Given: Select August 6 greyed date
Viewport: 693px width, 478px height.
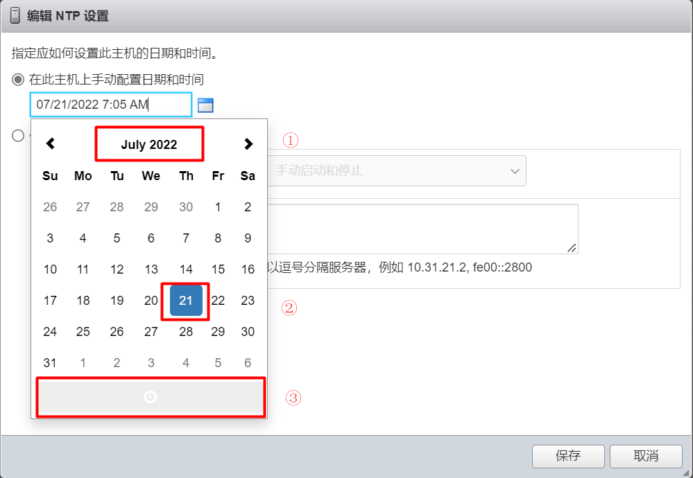Looking at the screenshot, I should click(248, 363).
